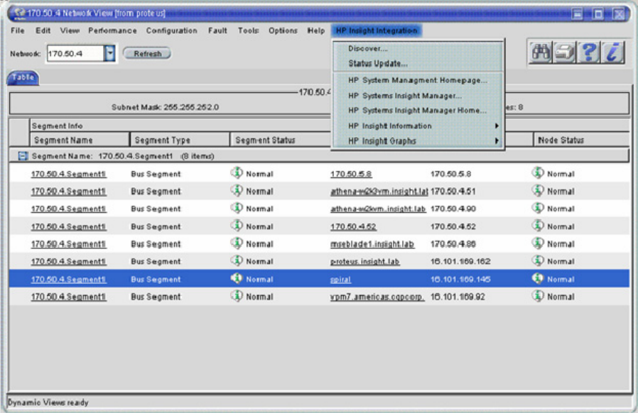Click IP address 170.50.4.51 cell
638x413 pixels.
(x=453, y=192)
